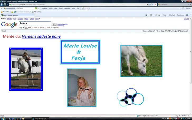Click the Kort link

click(15, 19)
